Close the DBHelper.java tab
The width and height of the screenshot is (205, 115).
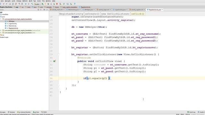(x=94, y=10)
